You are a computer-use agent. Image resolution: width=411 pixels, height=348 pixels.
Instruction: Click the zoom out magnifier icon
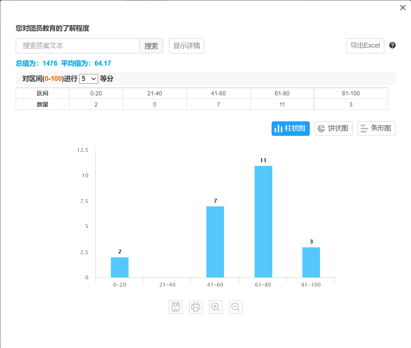[236, 307]
